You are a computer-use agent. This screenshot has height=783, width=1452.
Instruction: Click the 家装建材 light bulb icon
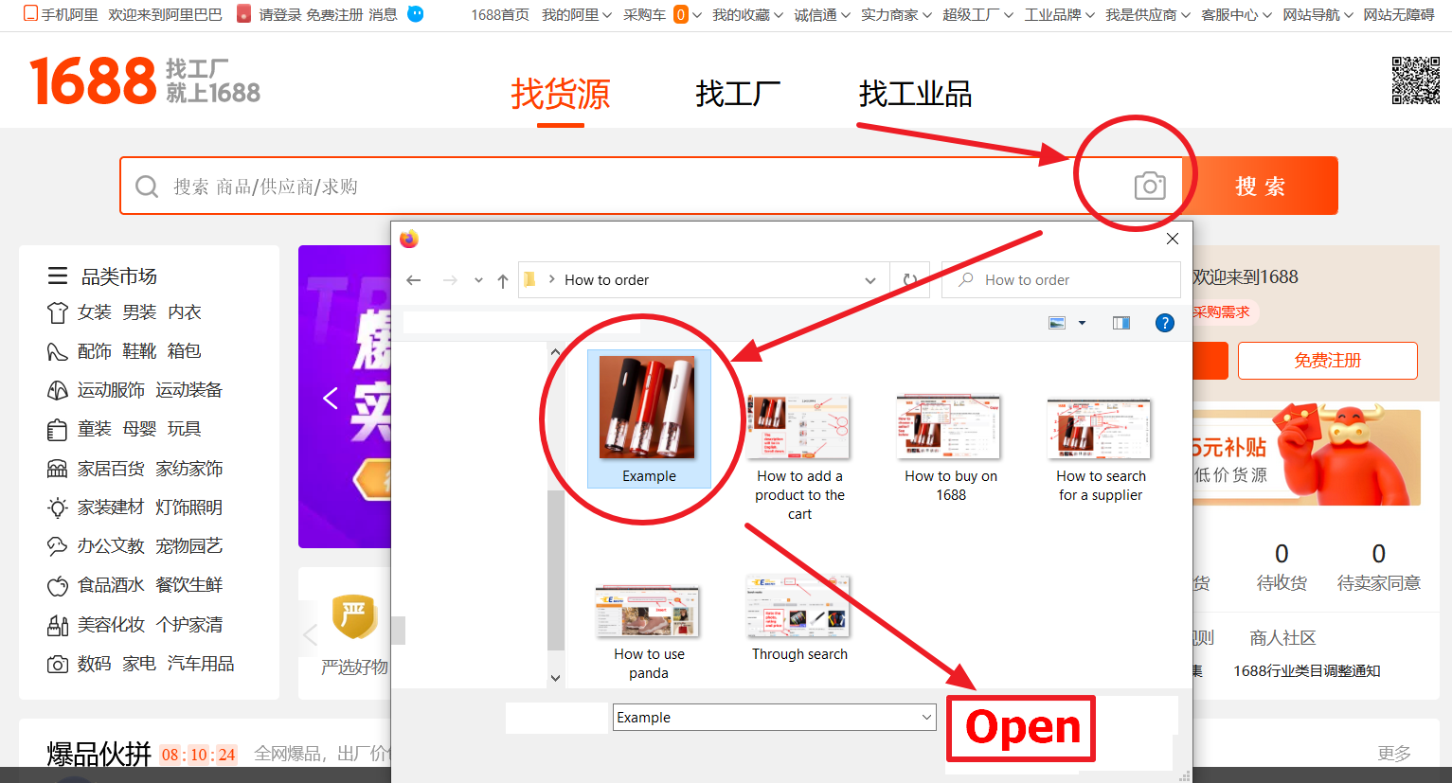click(x=58, y=507)
